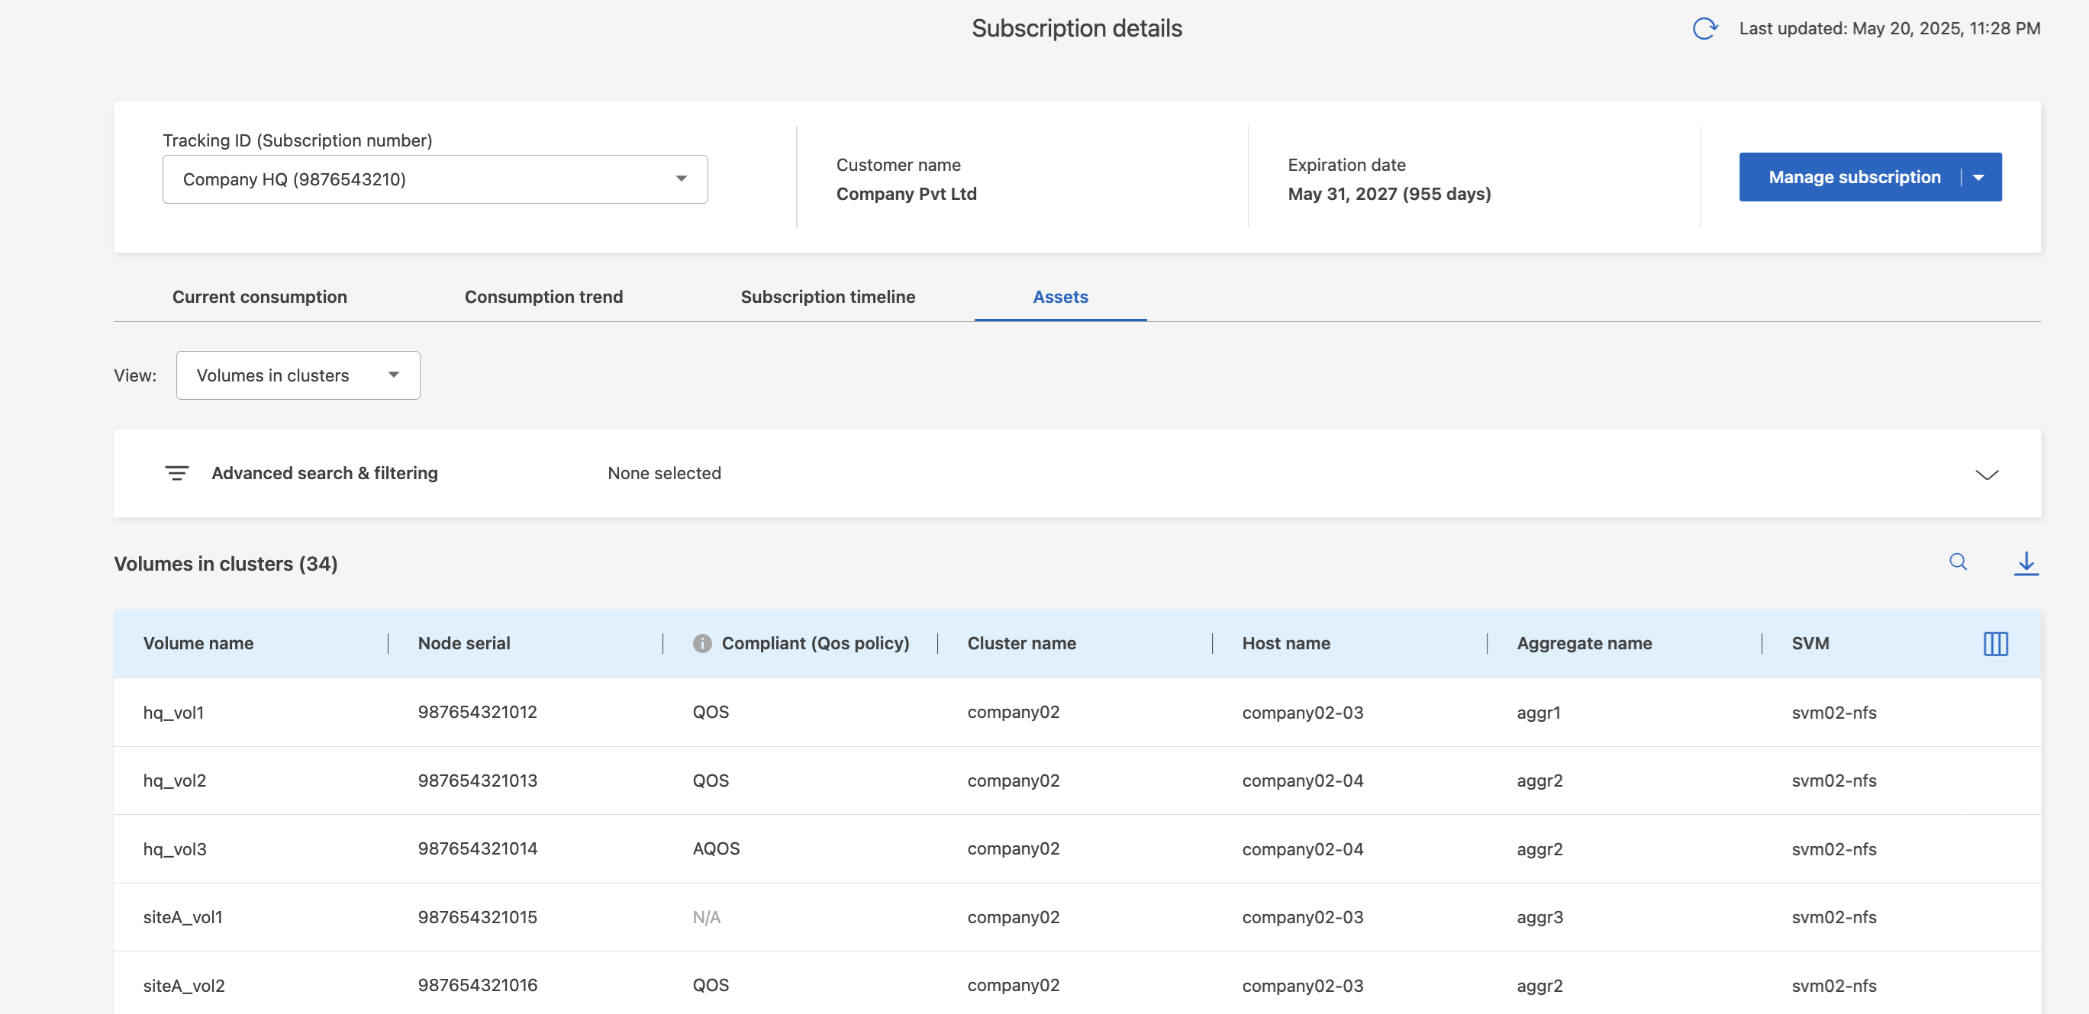Click the Manage subscription button
The width and height of the screenshot is (2089, 1014).
tap(1854, 178)
